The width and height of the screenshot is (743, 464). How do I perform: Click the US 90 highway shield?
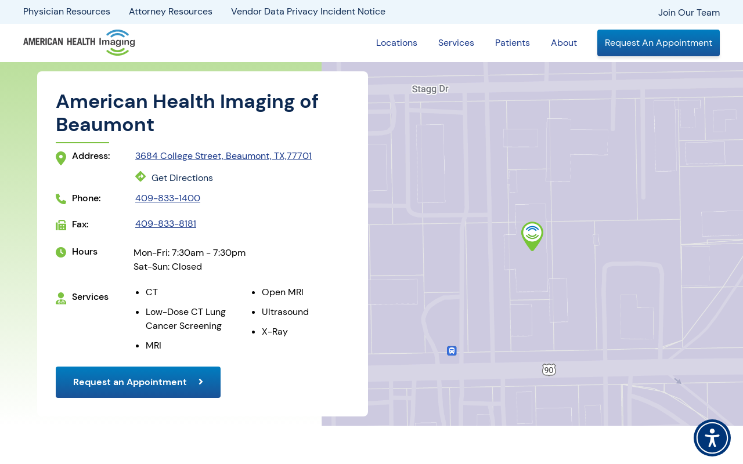pyautogui.click(x=549, y=370)
